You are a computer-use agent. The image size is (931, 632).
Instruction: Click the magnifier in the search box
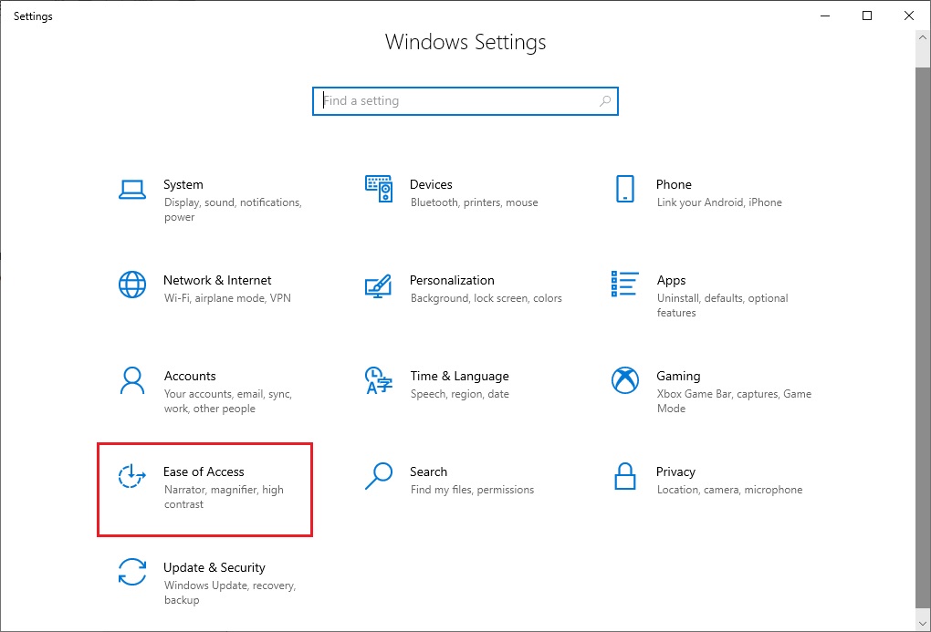click(605, 101)
